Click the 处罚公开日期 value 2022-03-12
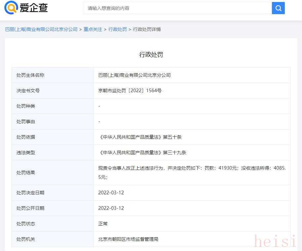302x251 pixels. coord(111,208)
